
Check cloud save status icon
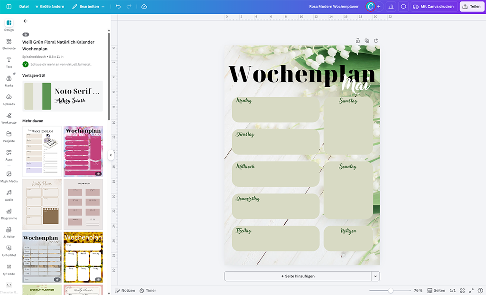(x=144, y=7)
